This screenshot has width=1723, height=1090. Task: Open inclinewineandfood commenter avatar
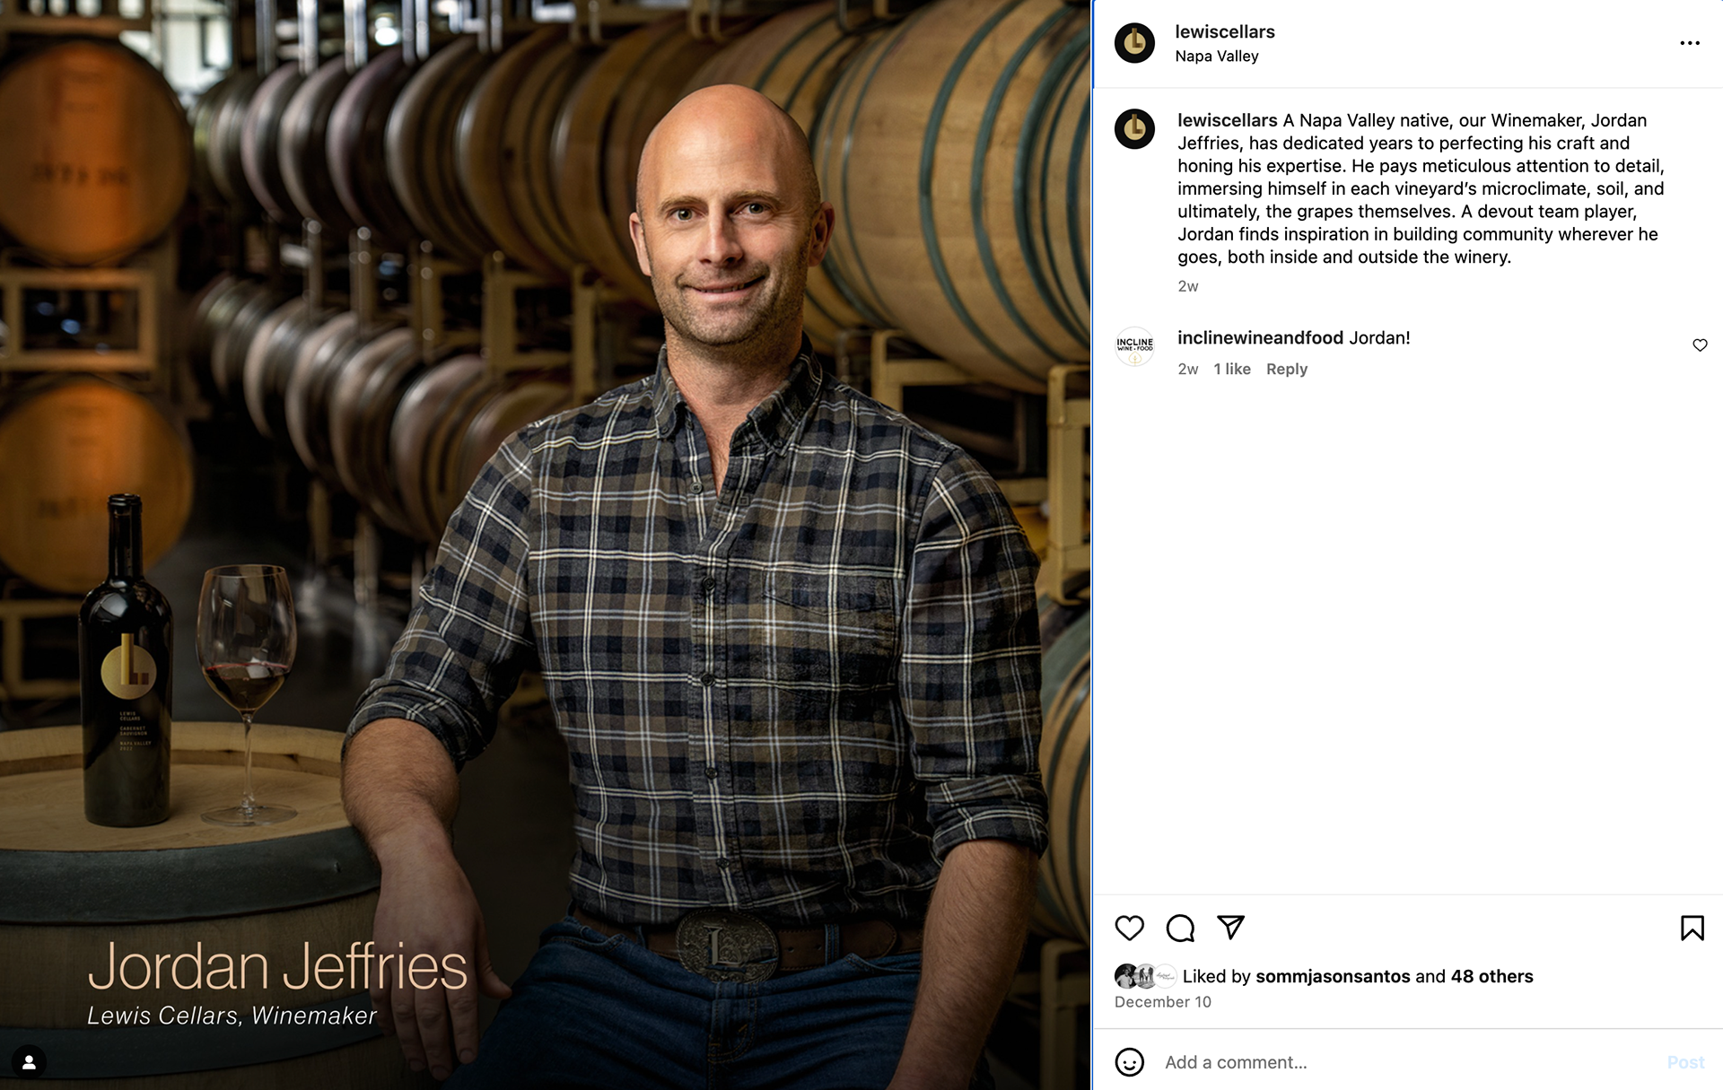click(x=1134, y=346)
